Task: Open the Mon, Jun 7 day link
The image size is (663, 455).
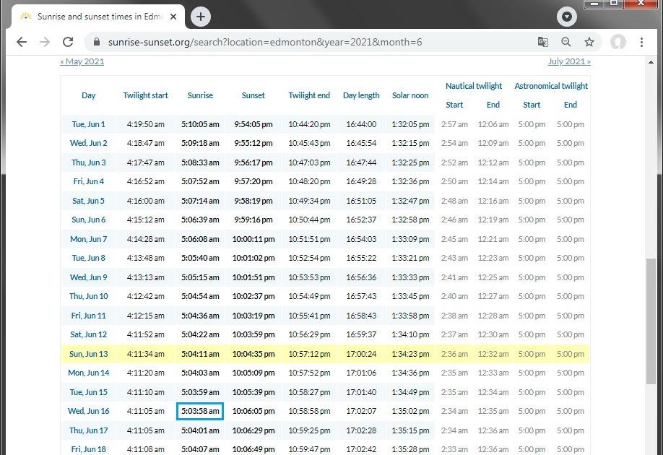Action: point(88,239)
